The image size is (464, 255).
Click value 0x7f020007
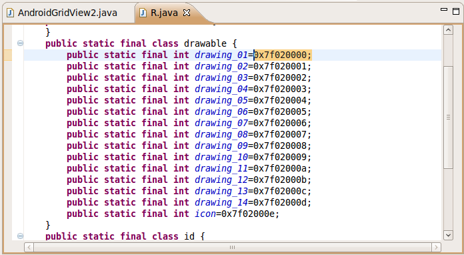(280, 134)
